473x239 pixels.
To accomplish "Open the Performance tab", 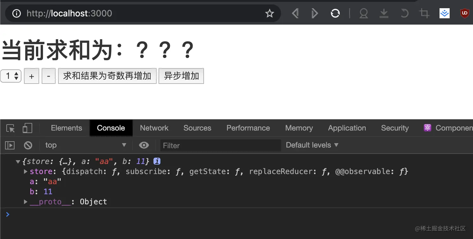I will point(248,128).
